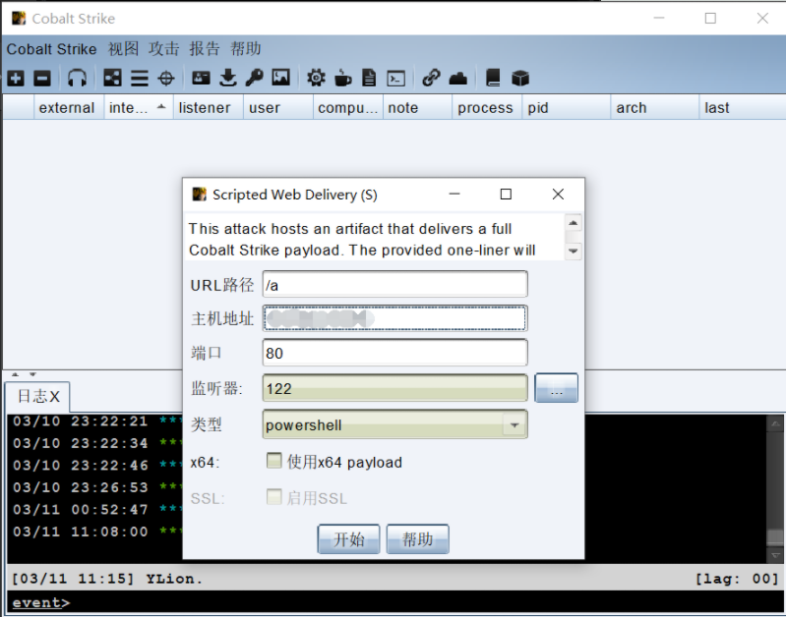The width and height of the screenshot is (786, 617).
Task: Open the 帮助 menu in menu bar
Action: pos(246,49)
